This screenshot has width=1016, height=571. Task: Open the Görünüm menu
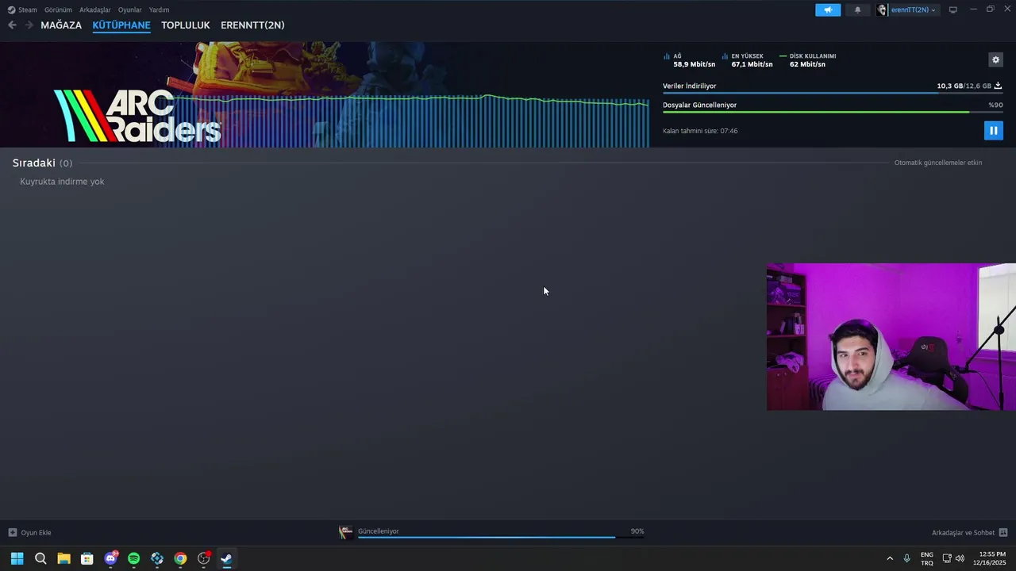coord(58,10)
